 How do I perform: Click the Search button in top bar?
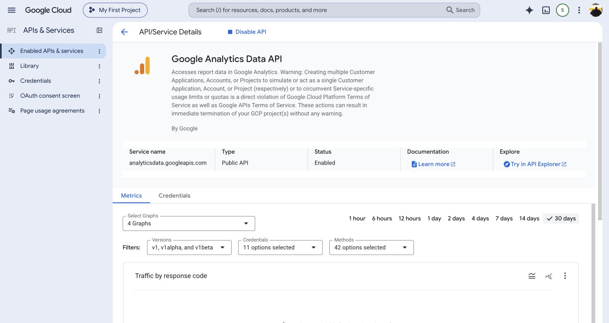pyautogui.click(x=460, y=10)
